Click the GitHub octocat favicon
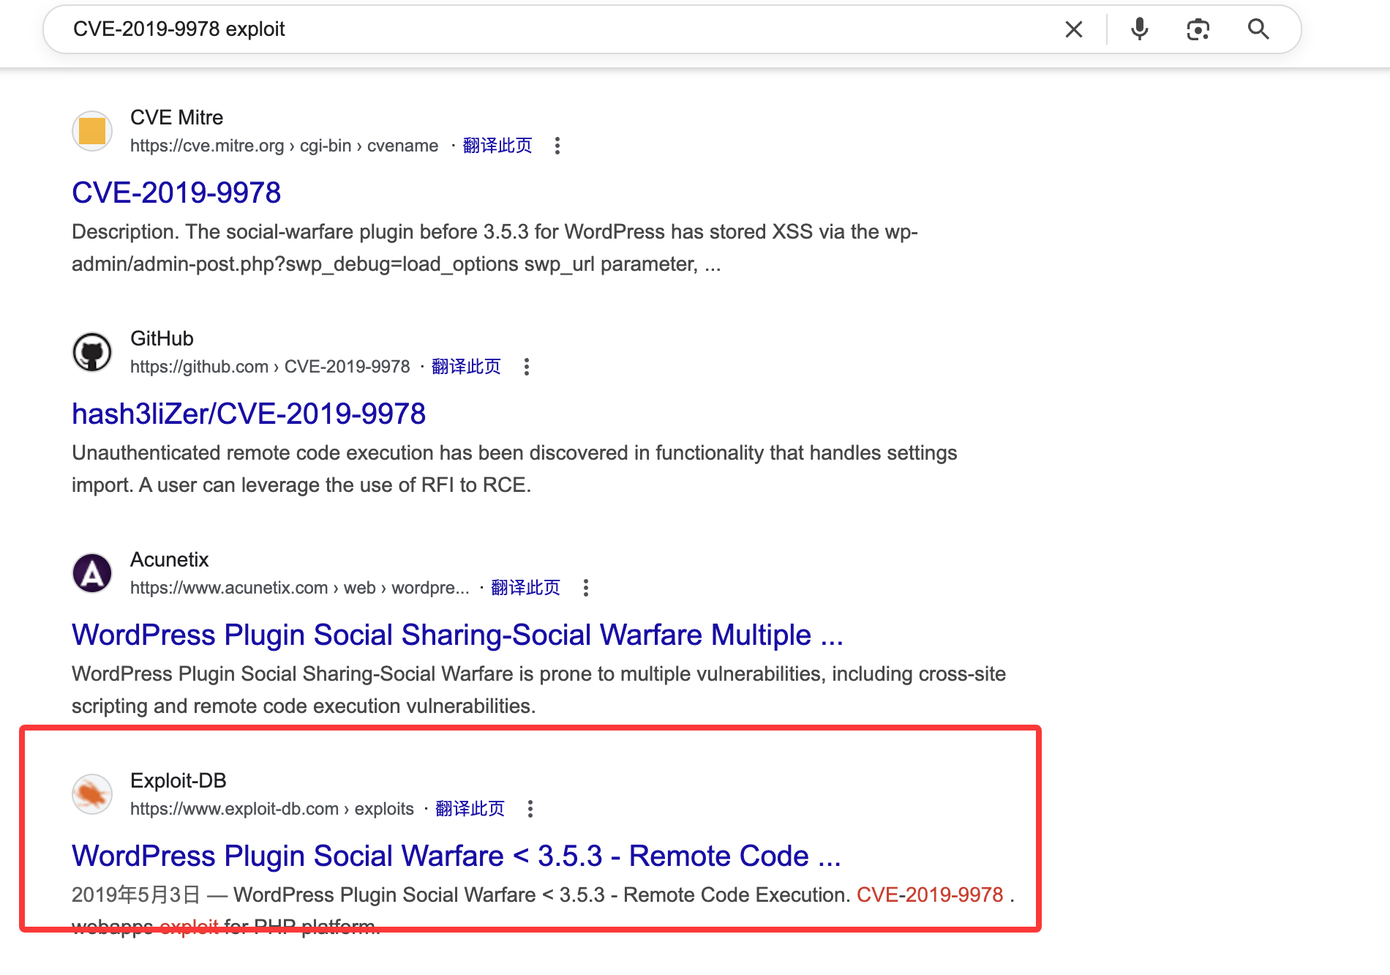1390x975 pixels. coord(92,352)
